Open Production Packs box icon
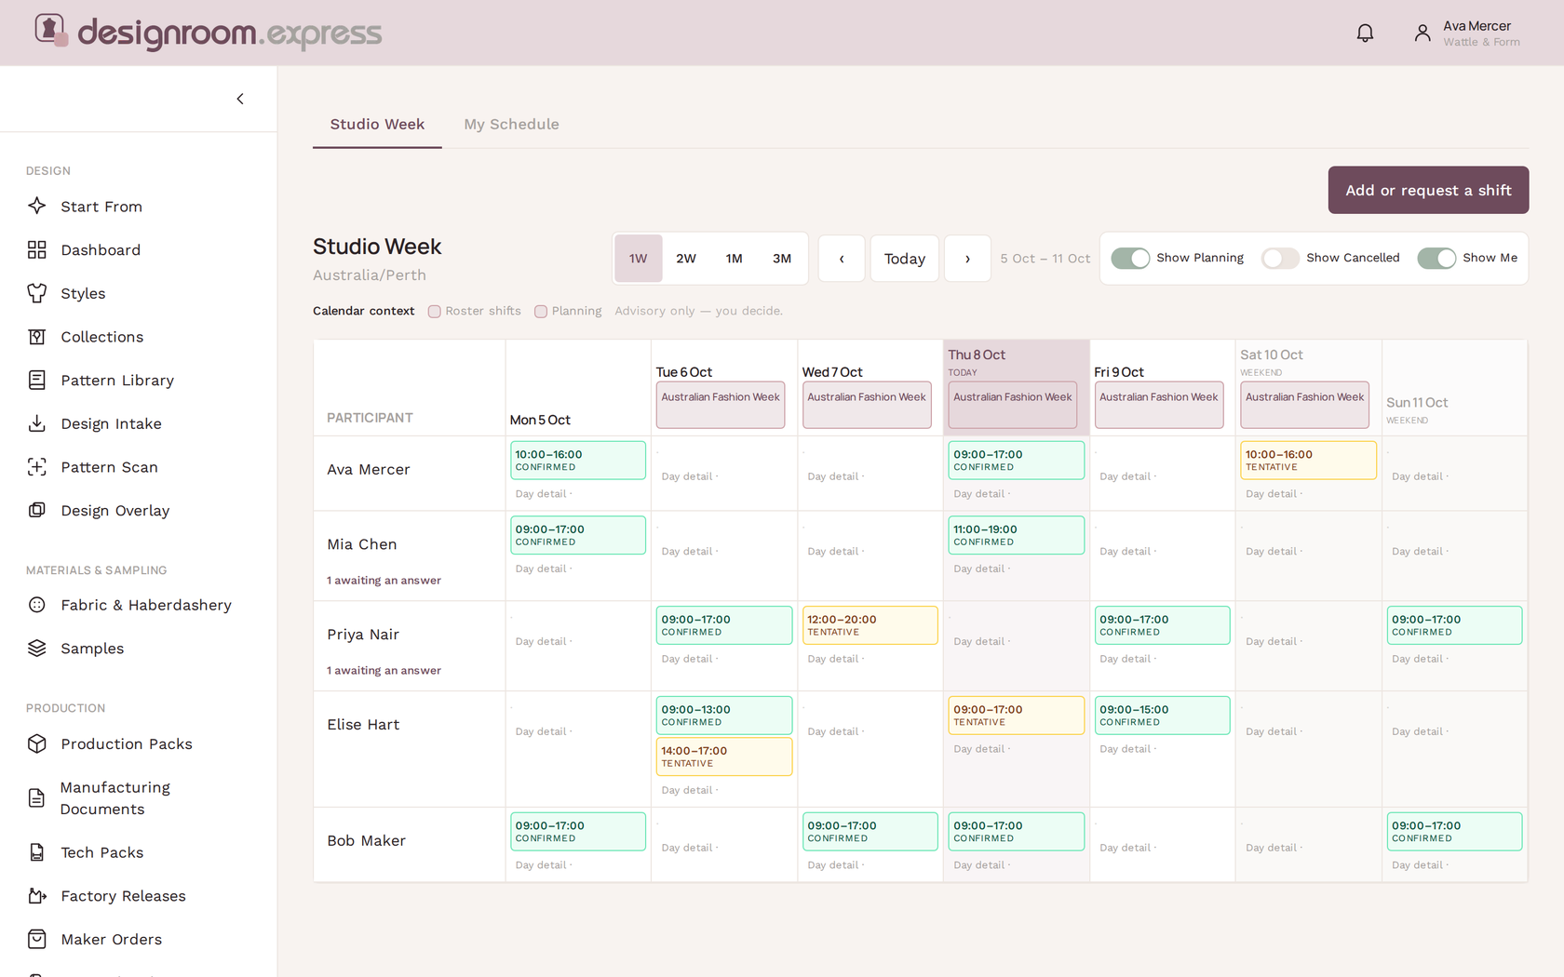Image resolution: width=1564 pixels, height=977 pixels. pyautogui.click(x=37, y=743)
